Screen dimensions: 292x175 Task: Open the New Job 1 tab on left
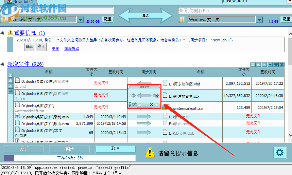[20, 2]
